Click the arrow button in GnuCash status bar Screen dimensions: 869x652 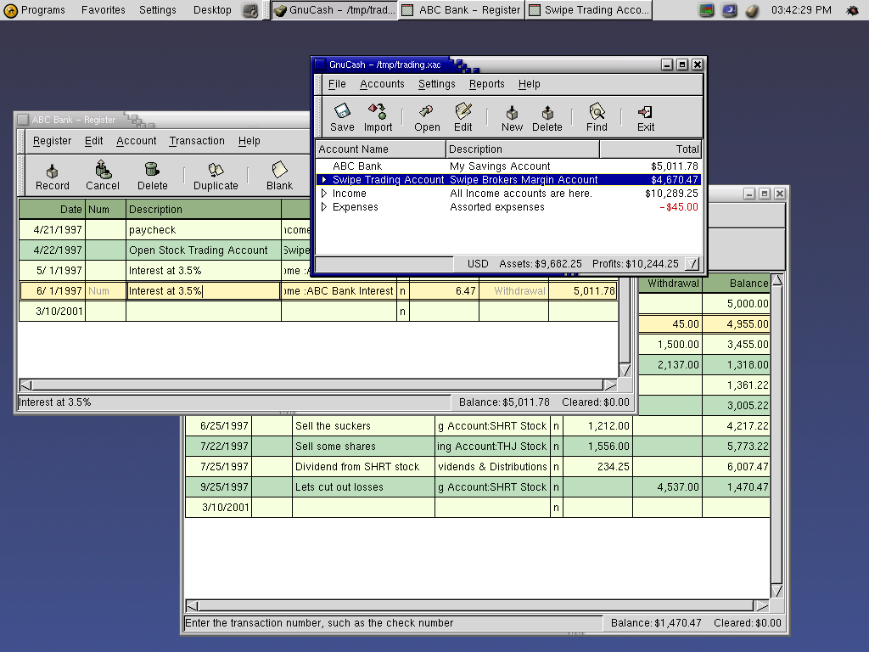(692, 264)
